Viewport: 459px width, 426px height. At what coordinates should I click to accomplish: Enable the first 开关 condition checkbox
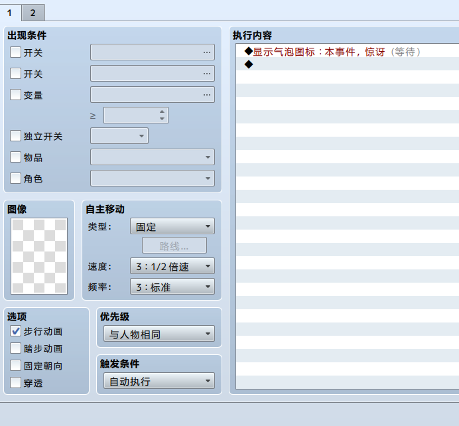point(15,52)
